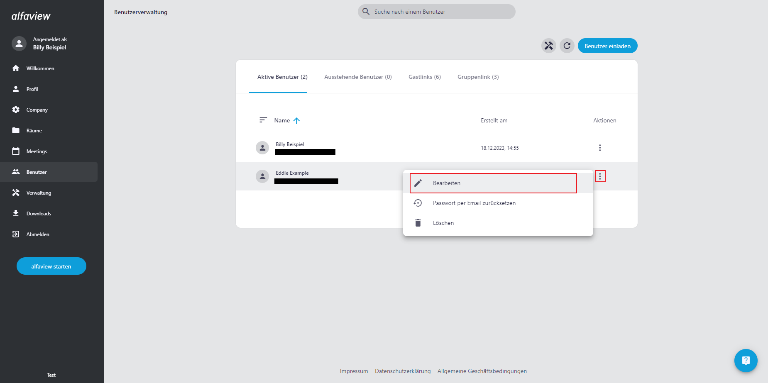
Task: Switch to the Gruppenlink tab
Action: (x=478, y=77)
